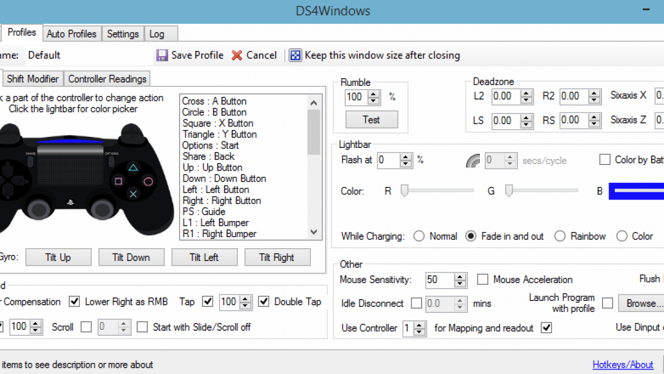Click the rainbow cycle icon in Lightbar

(473, 161)
